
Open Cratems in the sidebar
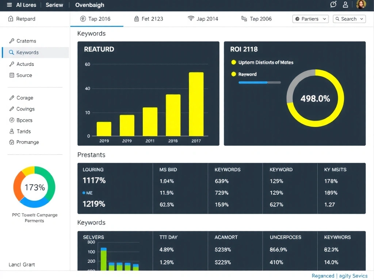26,41
